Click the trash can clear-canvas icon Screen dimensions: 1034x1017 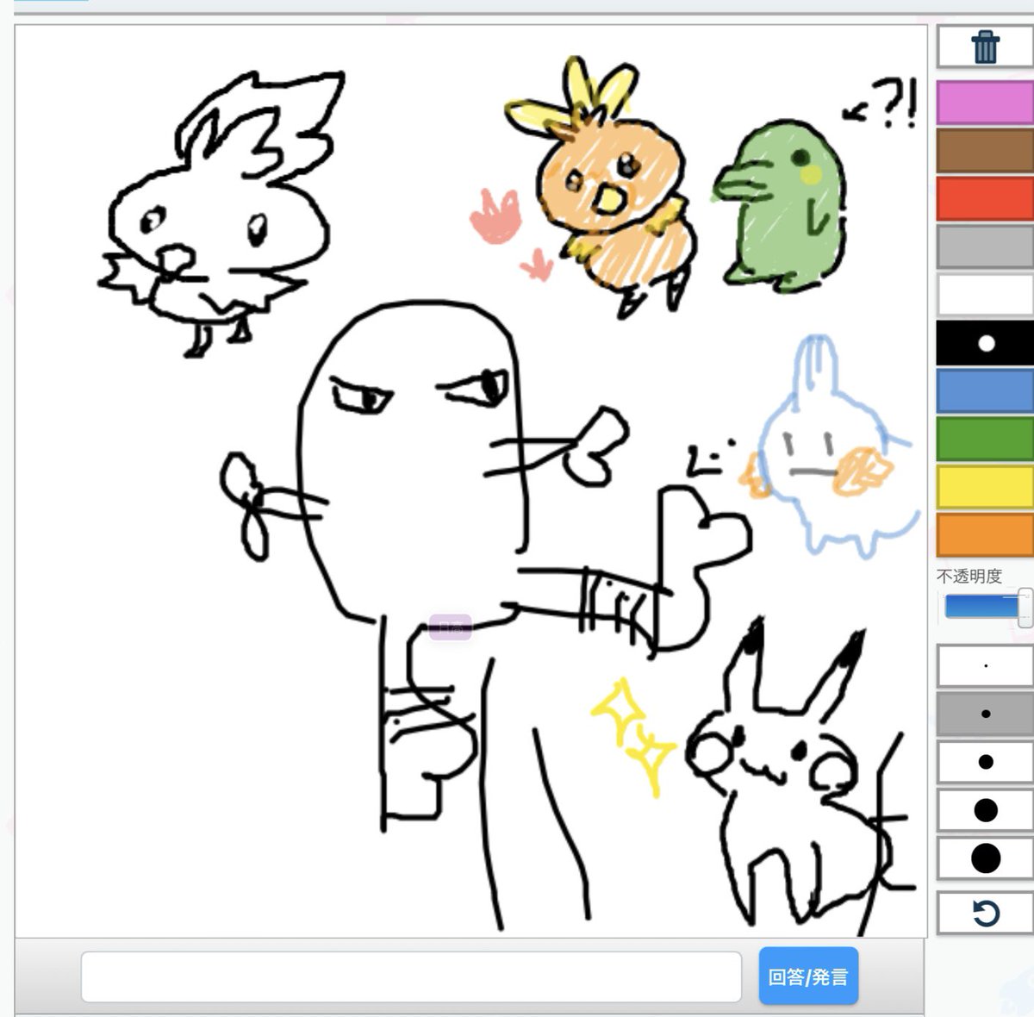pyautogui.click(x=985, y=47)
